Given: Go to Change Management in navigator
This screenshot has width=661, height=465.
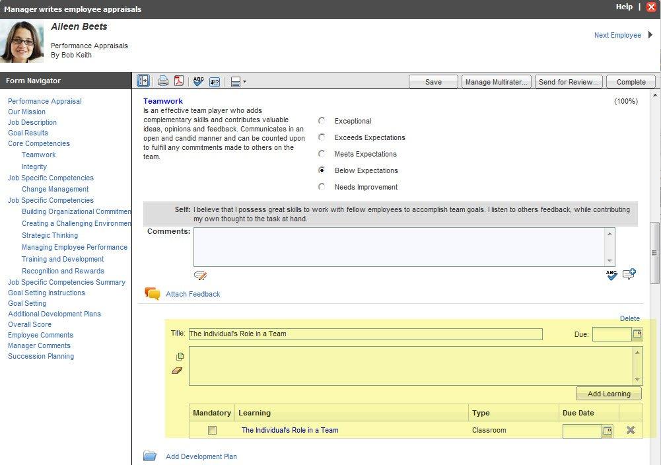Looking at the screenshot, I should point(55,189).
